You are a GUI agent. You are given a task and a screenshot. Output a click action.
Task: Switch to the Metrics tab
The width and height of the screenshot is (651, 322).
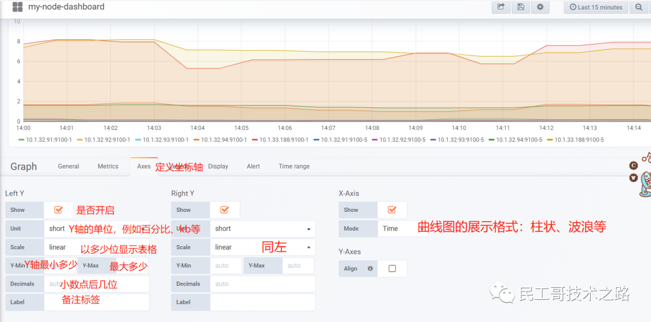pyautogui.click(x=108, y=166)
